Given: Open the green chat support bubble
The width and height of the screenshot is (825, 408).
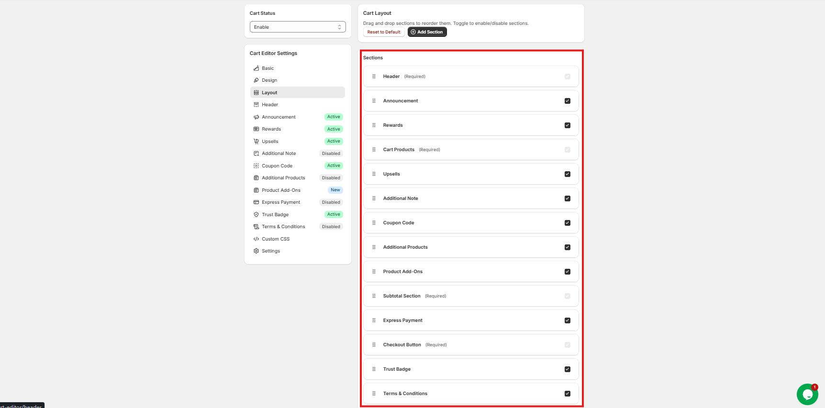Looking at the screenshot, I should [x=807, y=394].
